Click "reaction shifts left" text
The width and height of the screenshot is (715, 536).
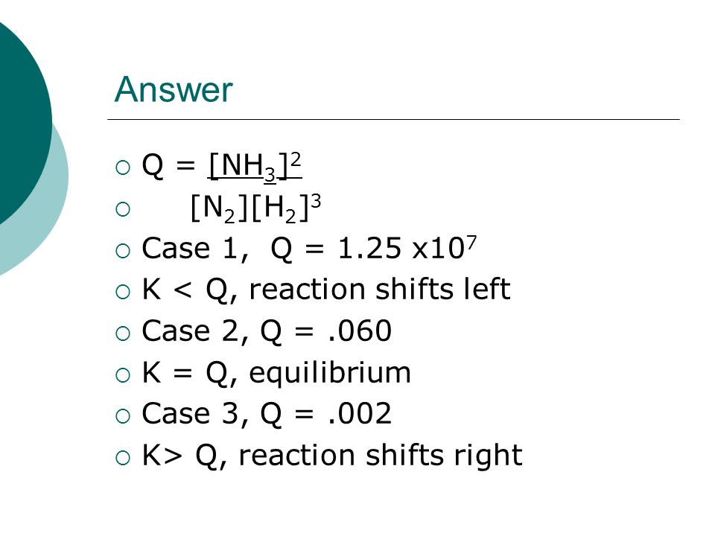(x=379, y=289)
